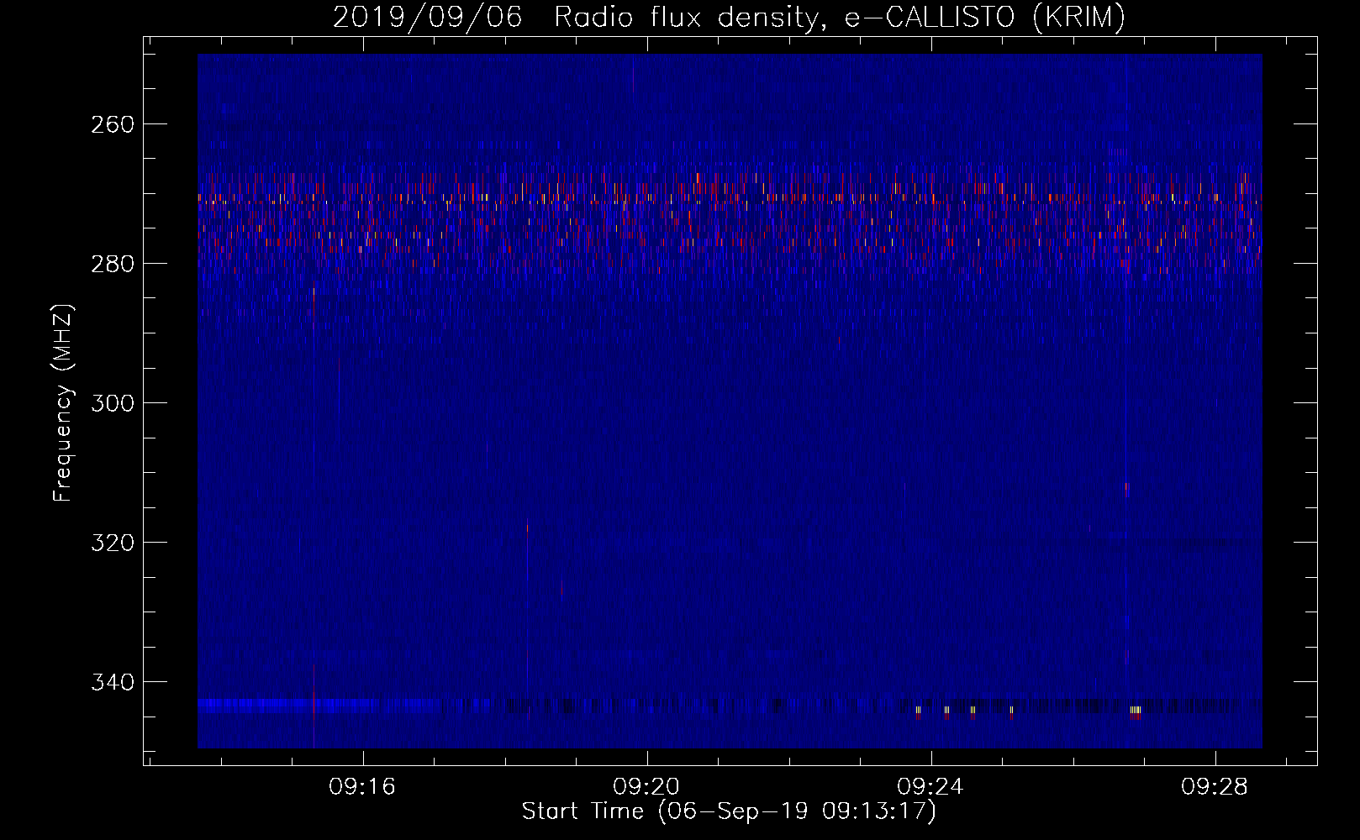This screenshot has width=1360, height=840.
Task: Click the 'Start Time (06-Sep-19 09:13:17)' label
Action: [x=729, y=811]
